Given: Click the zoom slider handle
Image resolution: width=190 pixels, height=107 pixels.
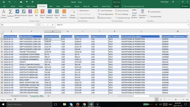Looking at the screenshot, I should pyautogui.click(x=176, y=100).
